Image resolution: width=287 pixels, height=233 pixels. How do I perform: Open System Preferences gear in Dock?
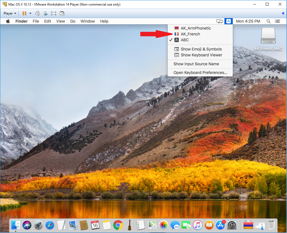(232, 225)
